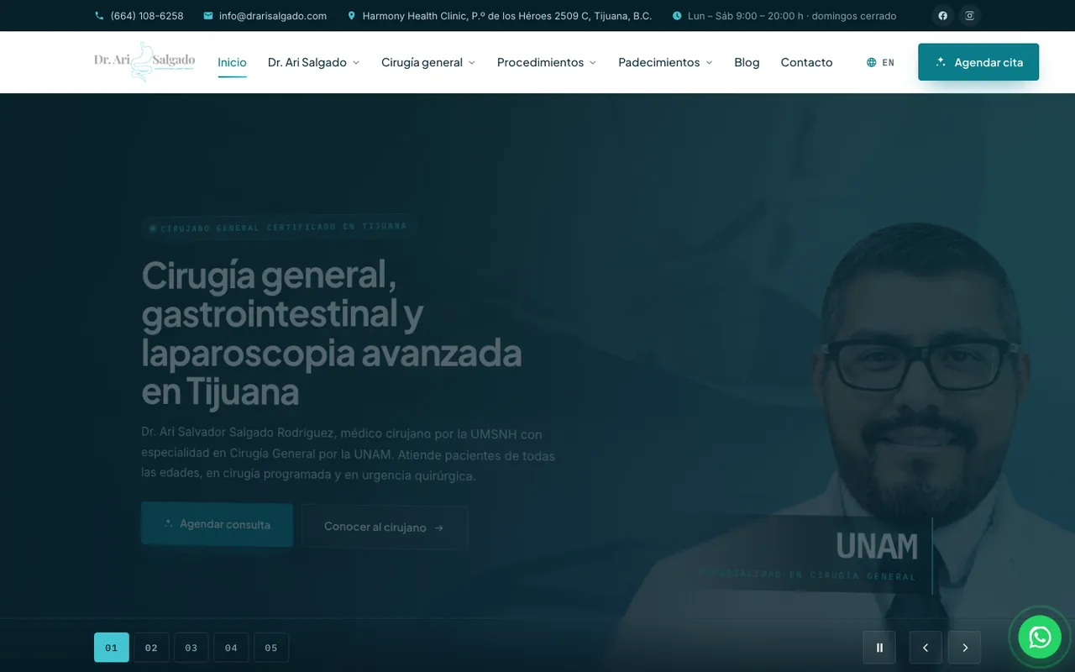This screenshot has width=1075, height=672.
Task: Email info@drarisalgado.com
Action: tap(273, 16)
